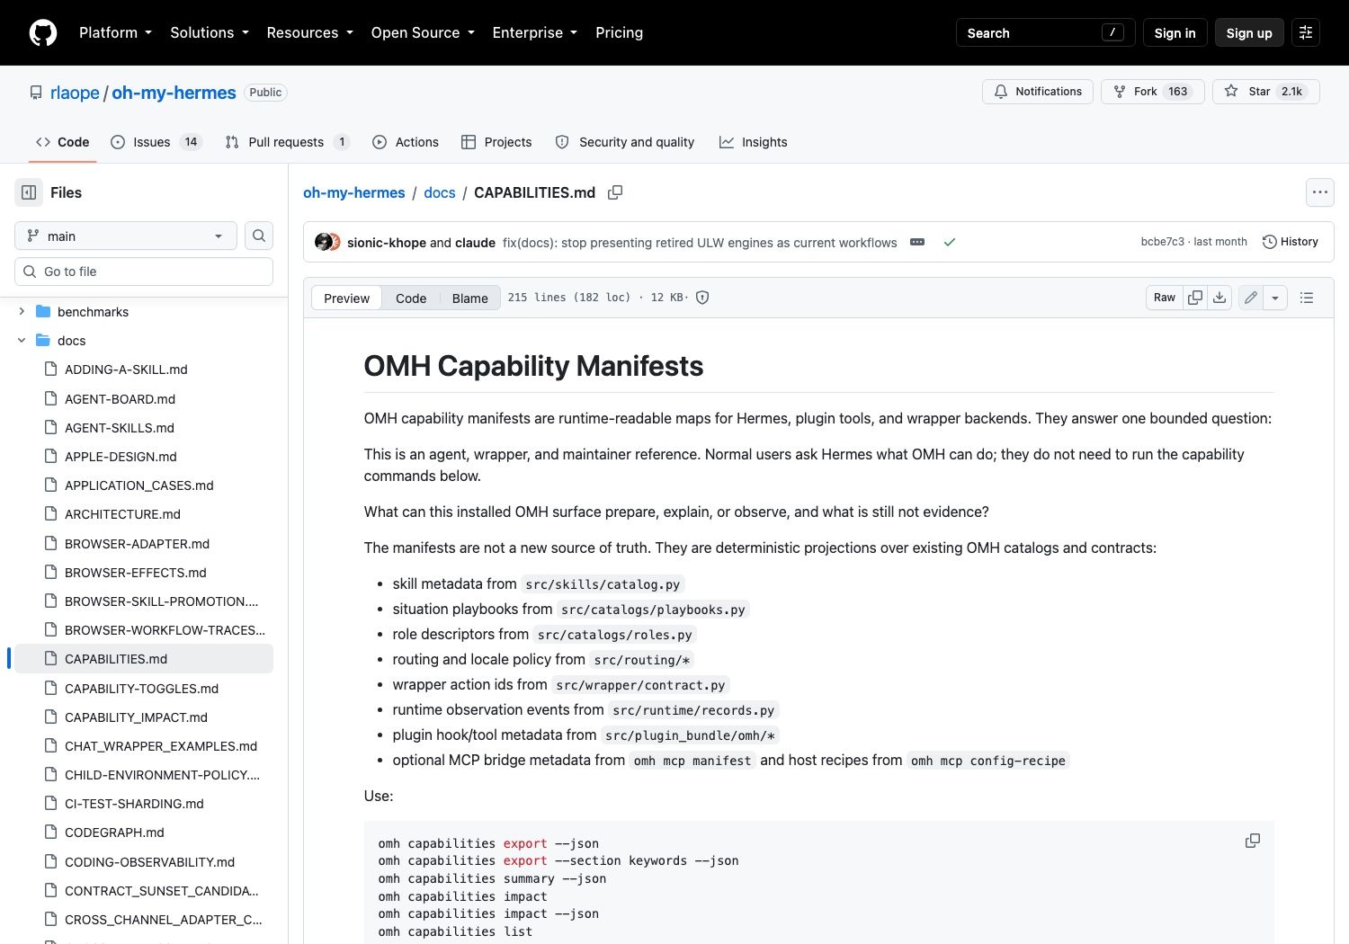Open the Open Source dropdown

422,32
